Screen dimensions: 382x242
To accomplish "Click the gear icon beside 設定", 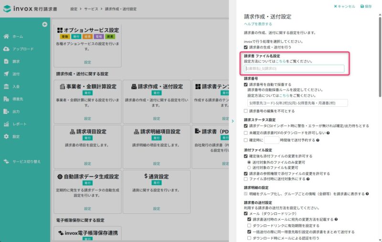I will coord(6,137).
